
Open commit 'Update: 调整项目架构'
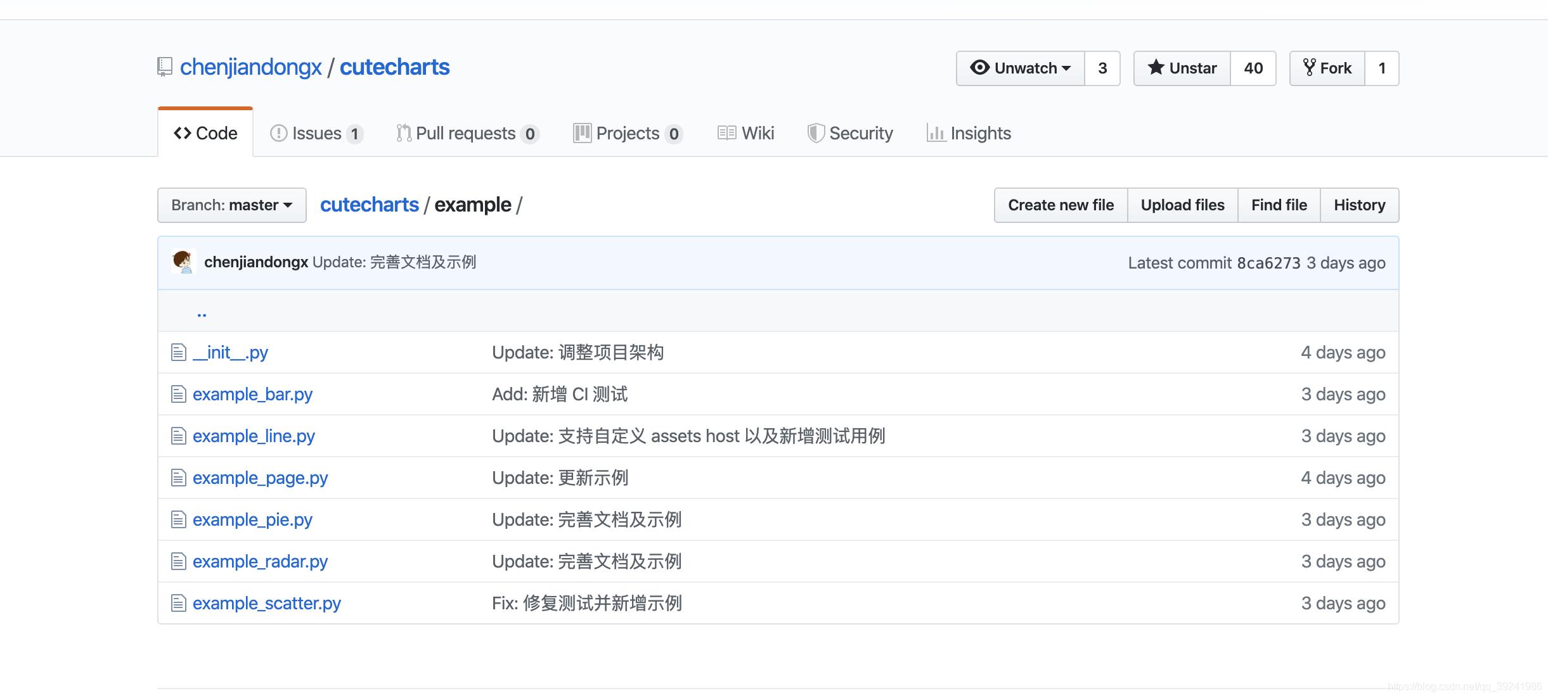coord(578,352)
